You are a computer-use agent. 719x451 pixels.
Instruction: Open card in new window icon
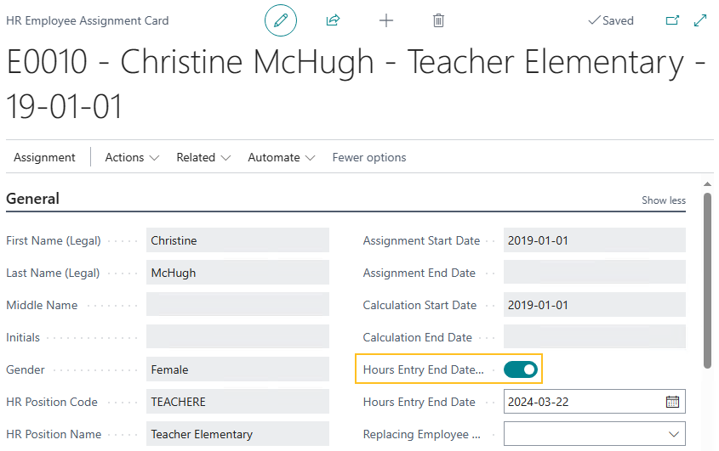point(672,20)
